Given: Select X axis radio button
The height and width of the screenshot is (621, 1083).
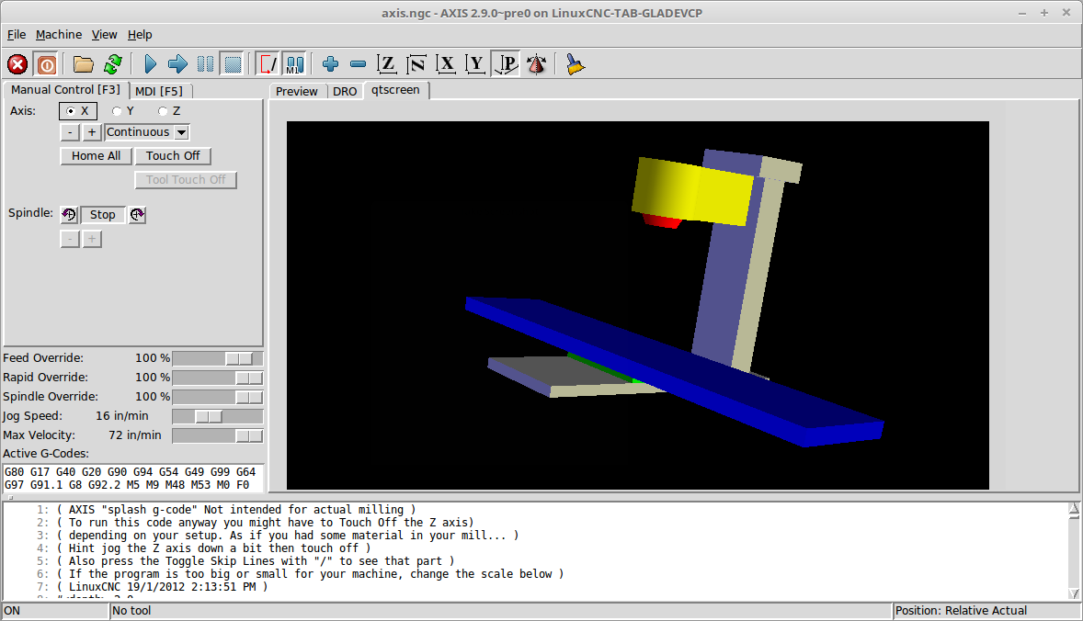Looking at the screenshot, I should pyautogui.click(x=78, y=110).
